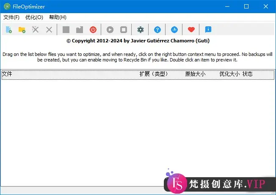The image size is (276, 195).
Task: Start optimization with the play icon
Action: coord(110,30)
